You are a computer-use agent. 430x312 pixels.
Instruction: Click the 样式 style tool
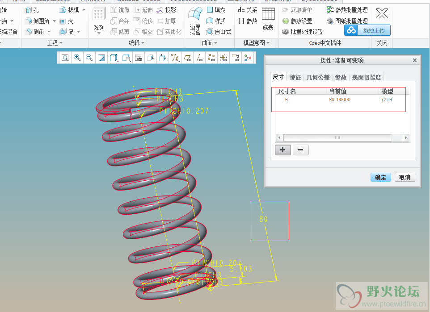pos(216,21)
